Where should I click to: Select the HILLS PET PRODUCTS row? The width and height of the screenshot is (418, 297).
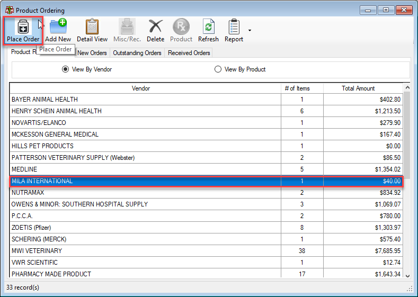pyautogui.click(x=206, y=146)
